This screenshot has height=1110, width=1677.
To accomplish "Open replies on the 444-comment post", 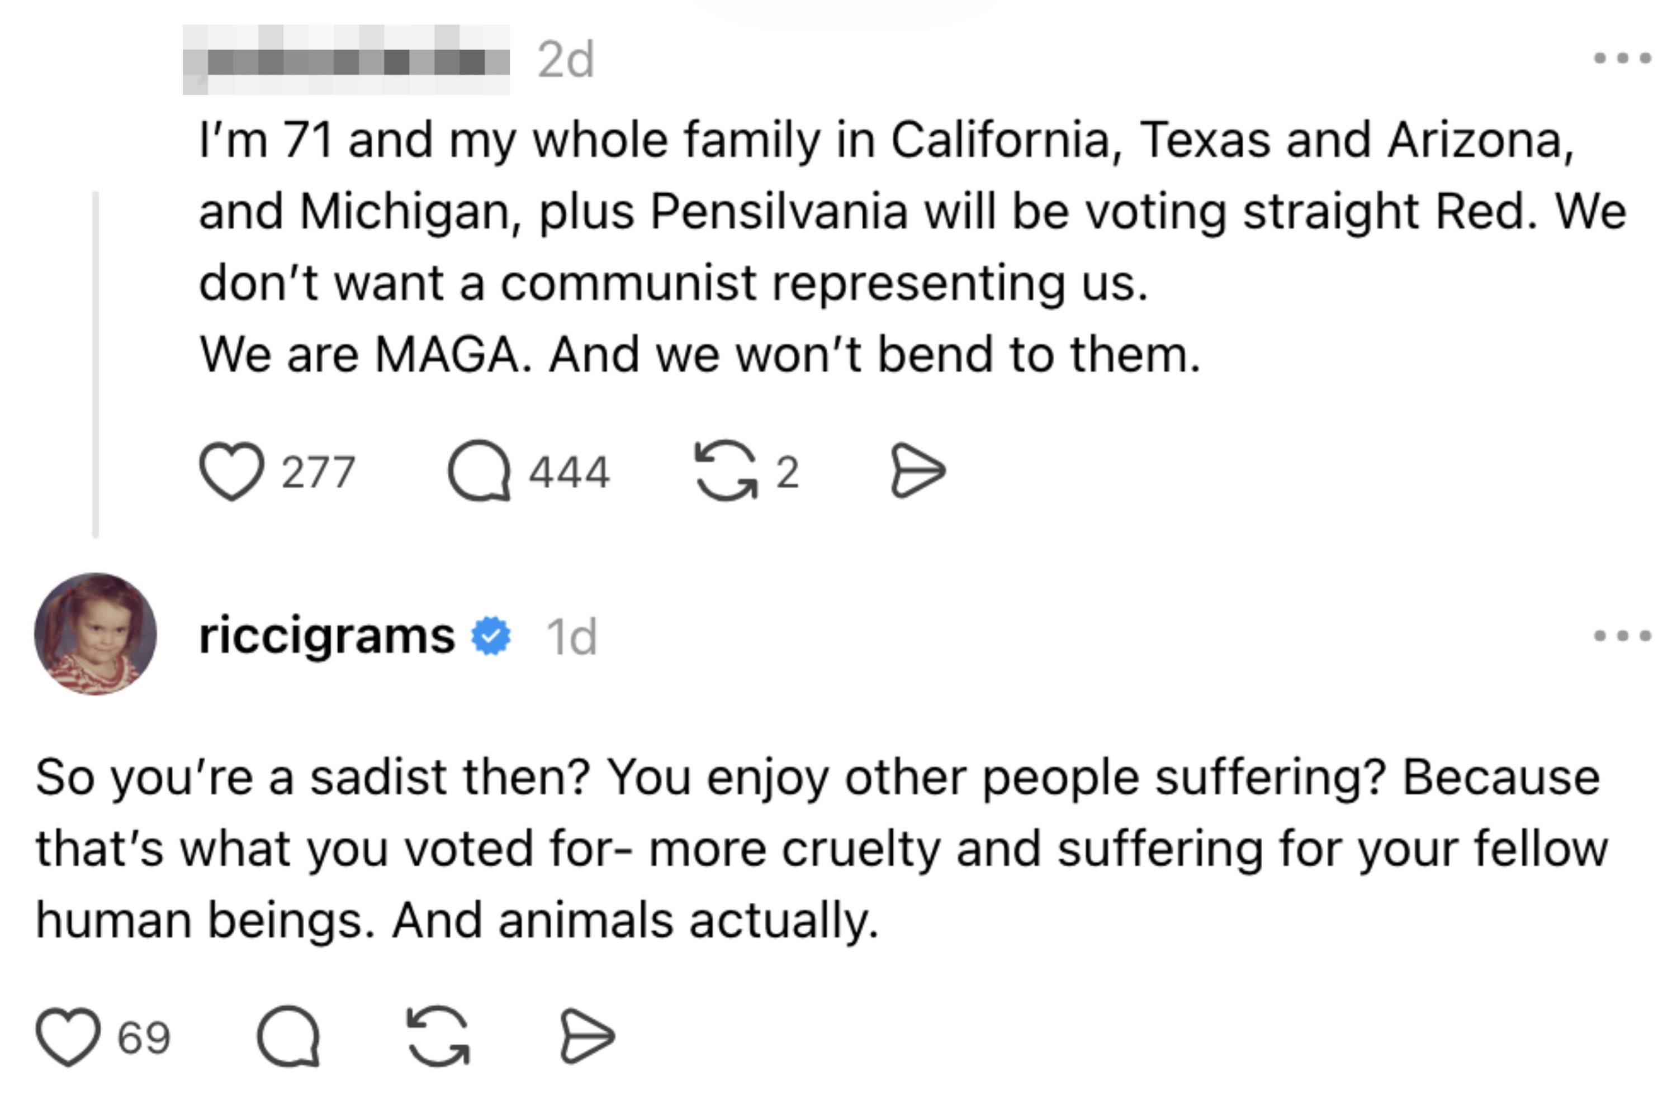I will [x=480, y=471].
